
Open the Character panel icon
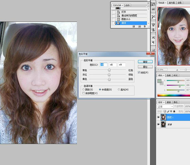tap(153, 37)
